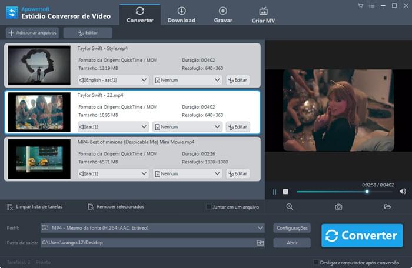Click the top toolbar Editar button

click(x=88, y=33)
